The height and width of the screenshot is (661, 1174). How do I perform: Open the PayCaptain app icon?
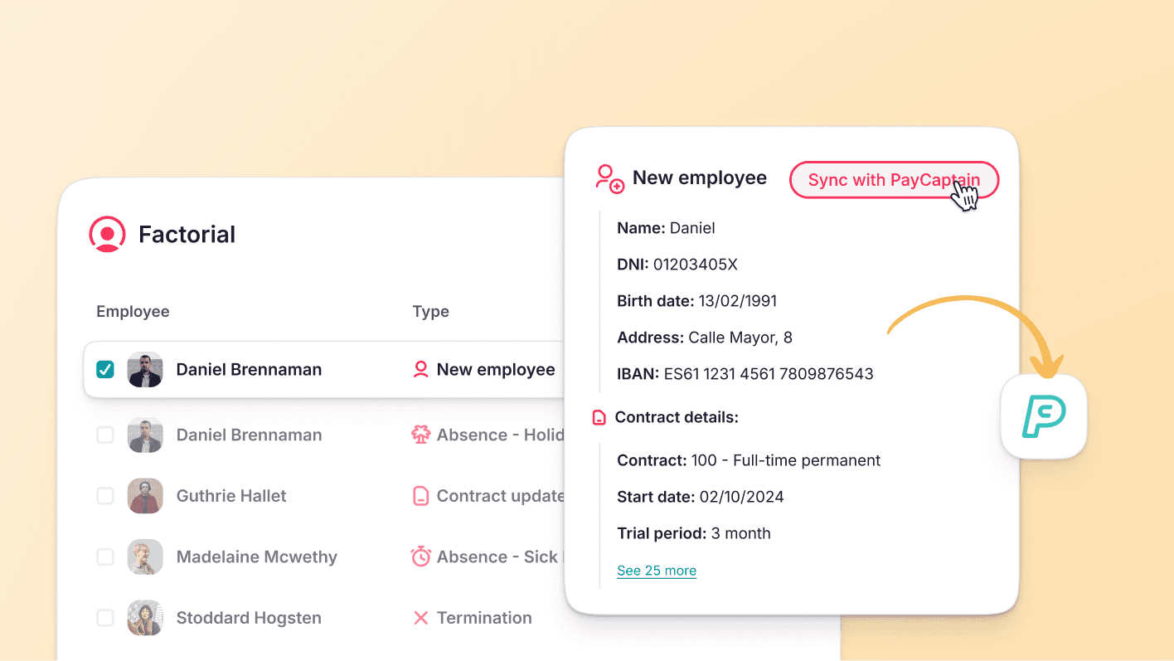pyautogui.click(x=1043, y=416)
